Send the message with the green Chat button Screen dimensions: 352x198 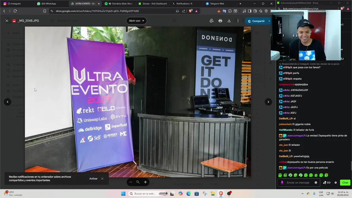tap(345, 183)
